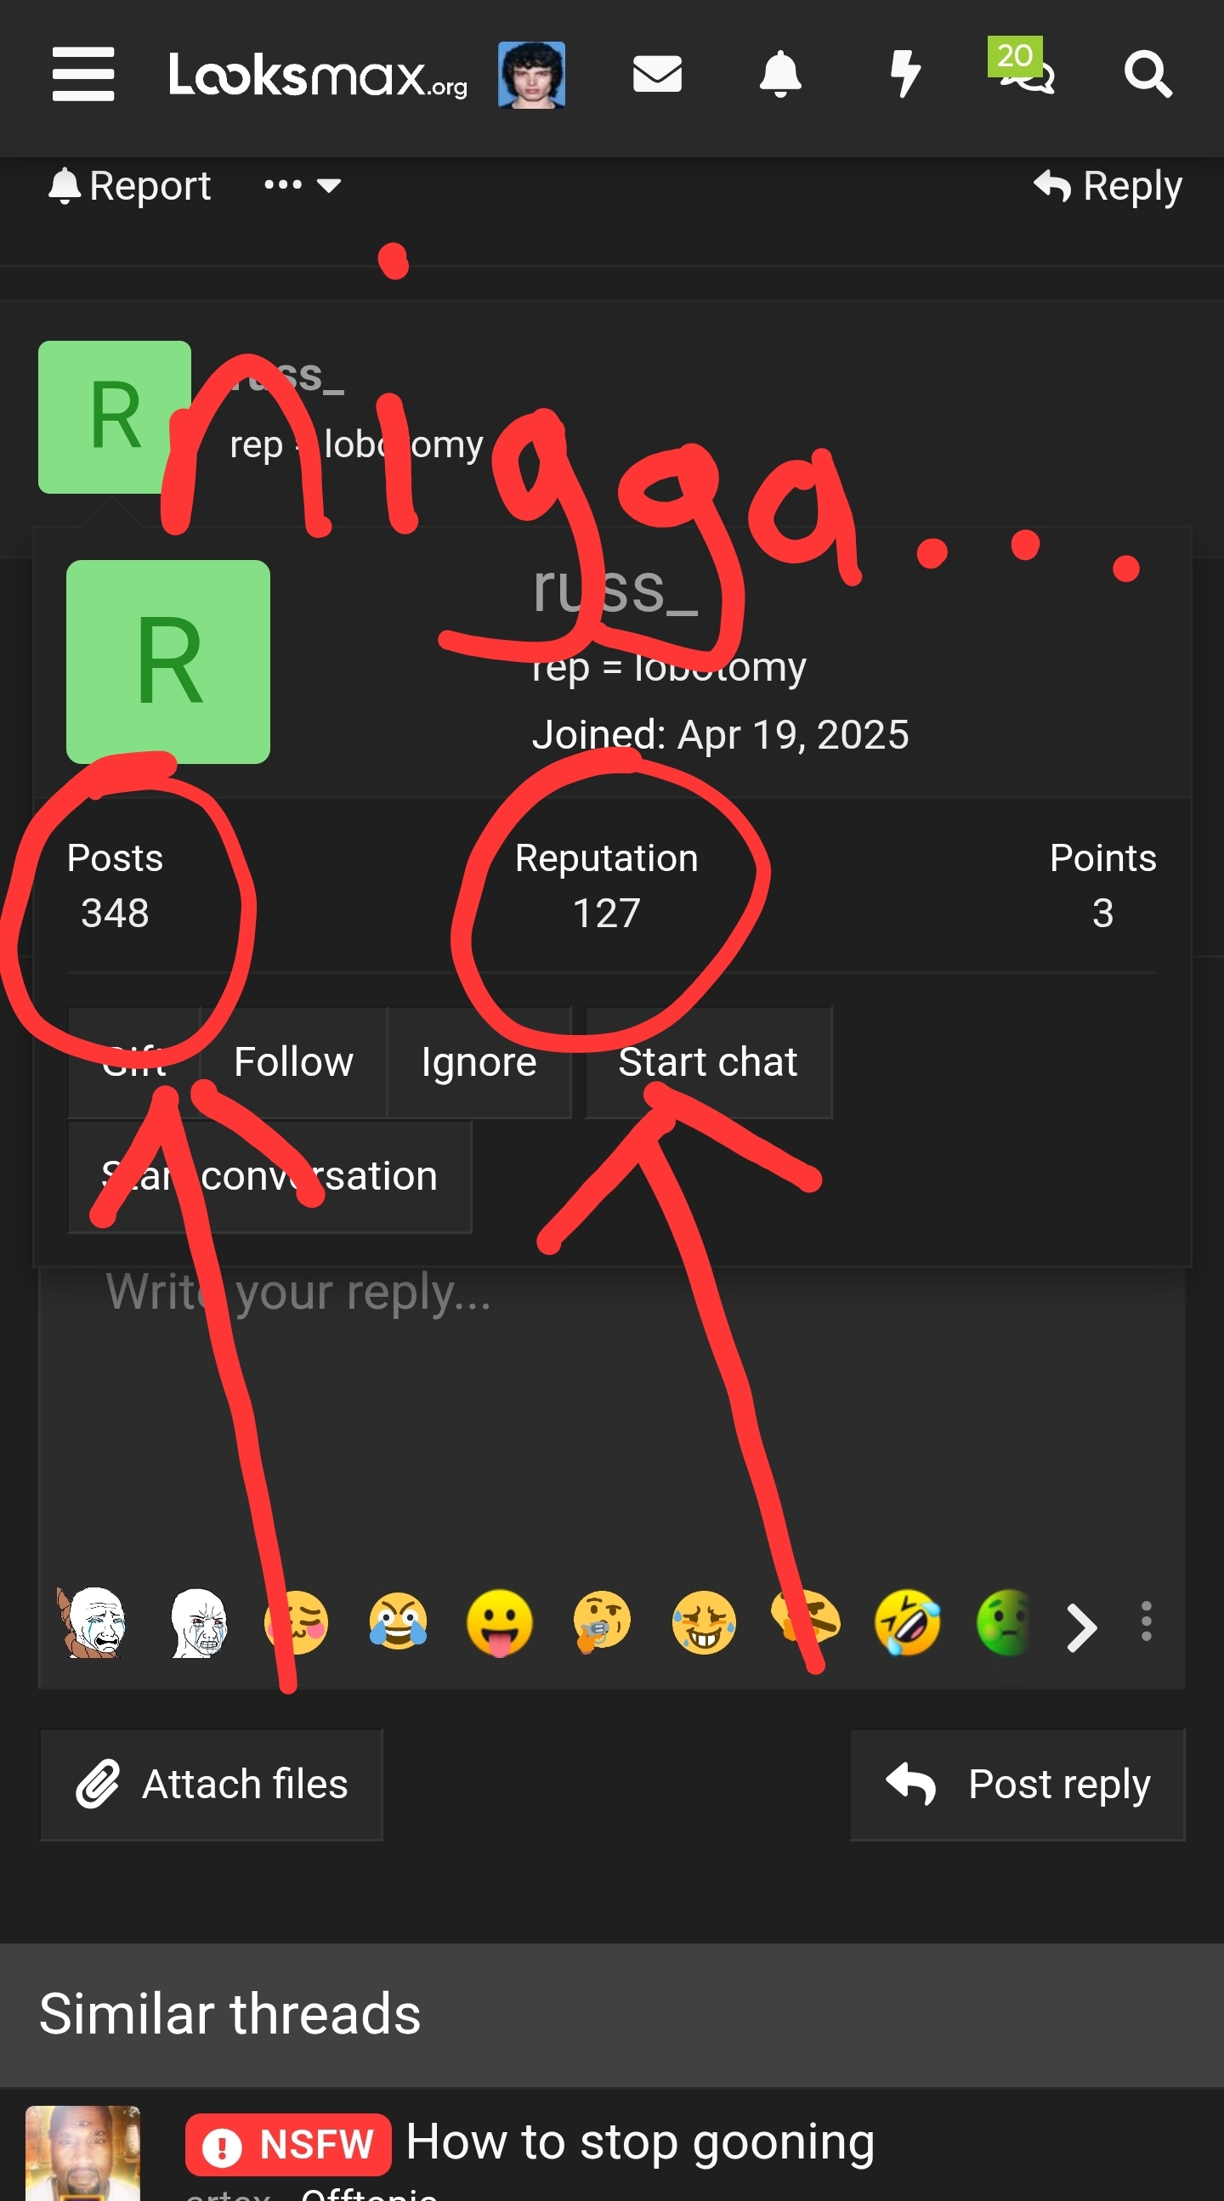Open editor options three-dot menu

point(1146,1621)
